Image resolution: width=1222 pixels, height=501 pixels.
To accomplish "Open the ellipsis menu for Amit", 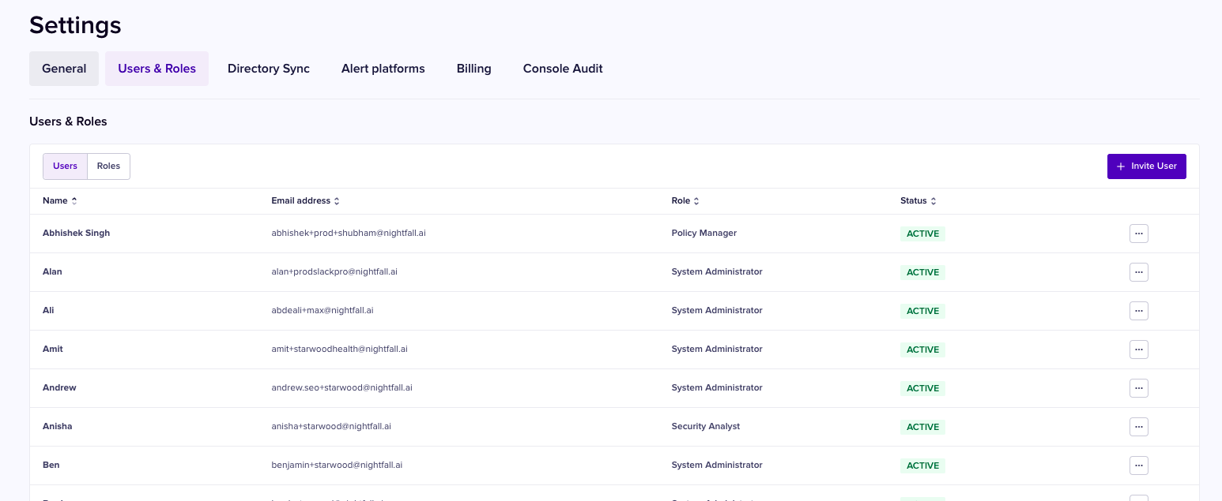I will tap(1138, 350).
